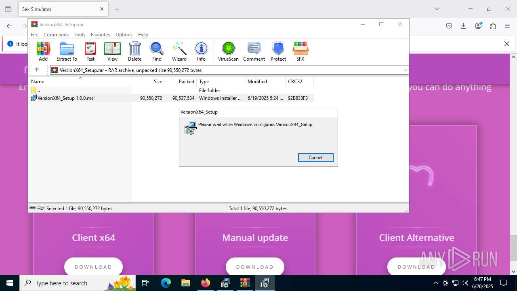Open the Help menu

(x=143, y=35)
